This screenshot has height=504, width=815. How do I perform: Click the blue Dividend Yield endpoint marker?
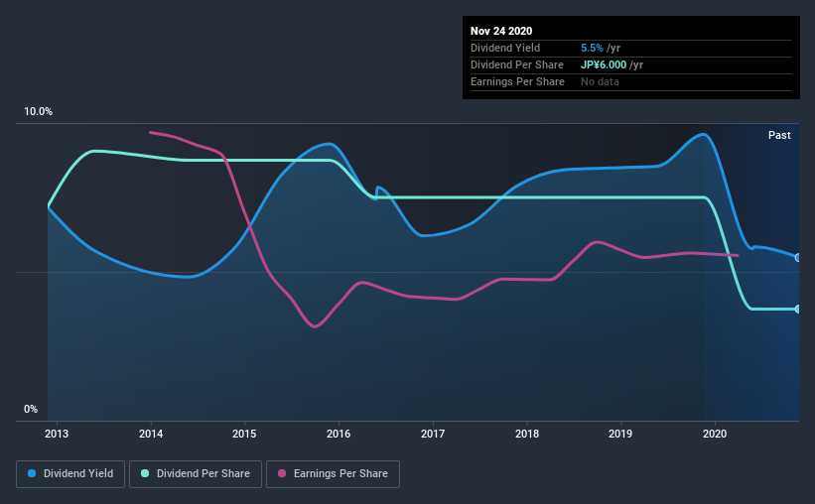pos(797,258)
